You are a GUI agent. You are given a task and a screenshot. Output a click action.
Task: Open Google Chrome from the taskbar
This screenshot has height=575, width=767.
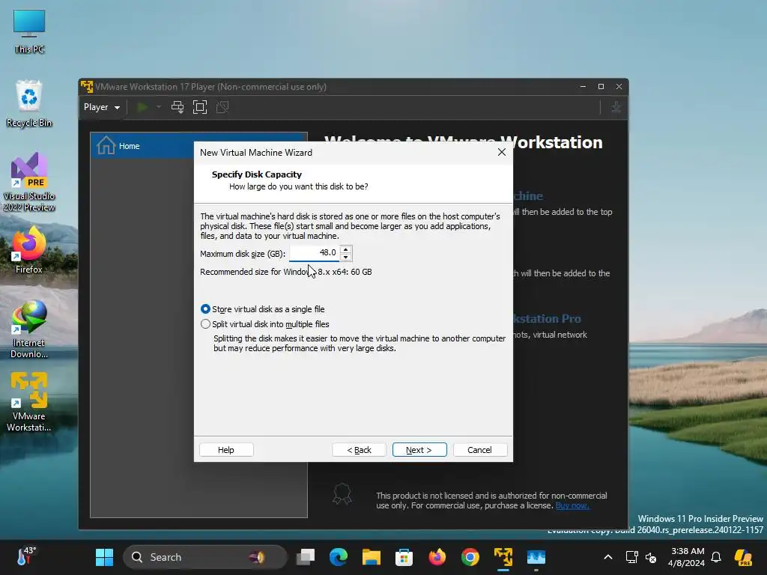point(470,557)
